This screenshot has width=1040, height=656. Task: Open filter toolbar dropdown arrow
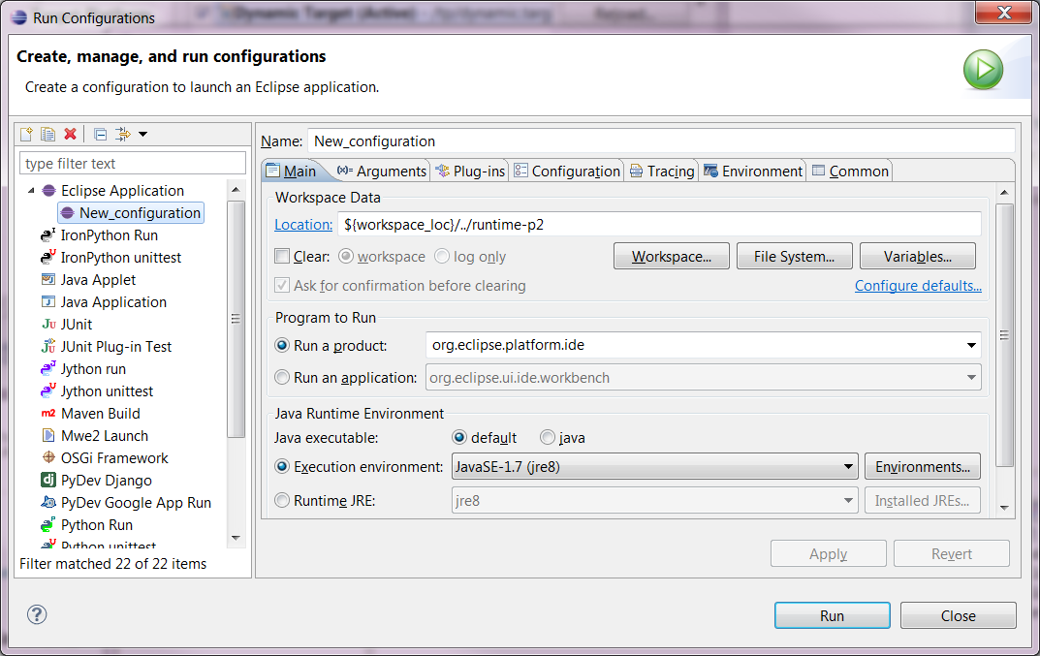tap(142, 135)
